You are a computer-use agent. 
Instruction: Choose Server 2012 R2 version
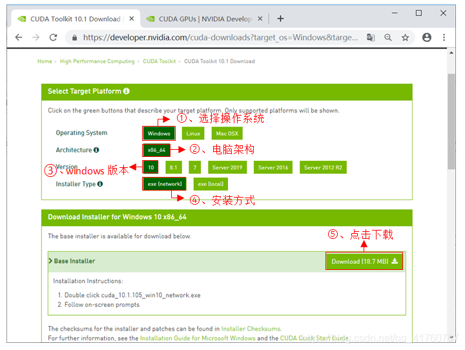[324, 167]
